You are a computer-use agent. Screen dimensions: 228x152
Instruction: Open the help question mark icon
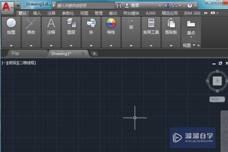(190, 6)
